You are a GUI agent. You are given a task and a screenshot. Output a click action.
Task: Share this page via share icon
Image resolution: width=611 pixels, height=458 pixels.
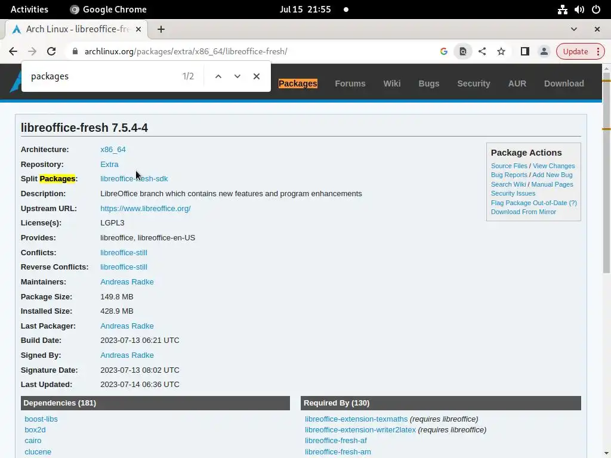tap(482, 51)
